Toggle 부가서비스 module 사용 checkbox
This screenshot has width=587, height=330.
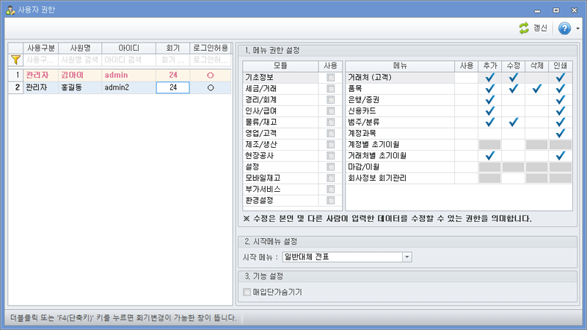331,190
